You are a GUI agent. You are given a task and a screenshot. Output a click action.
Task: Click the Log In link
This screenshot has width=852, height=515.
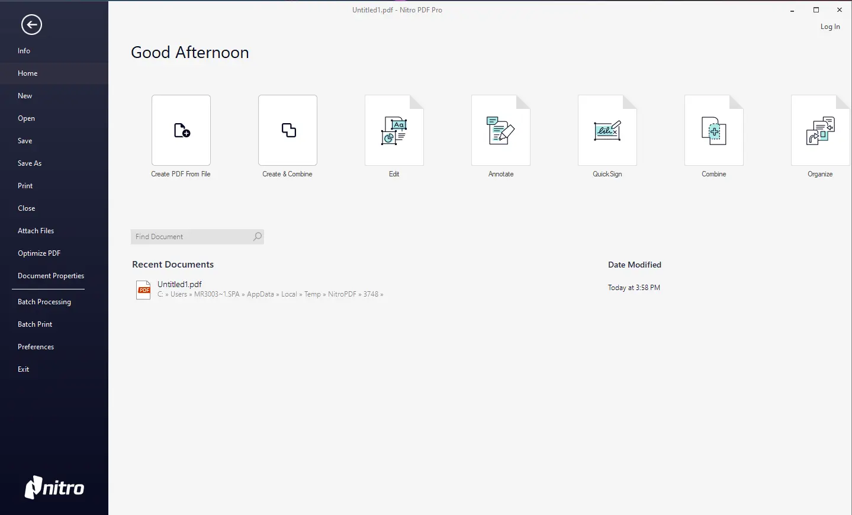point(830,27)
